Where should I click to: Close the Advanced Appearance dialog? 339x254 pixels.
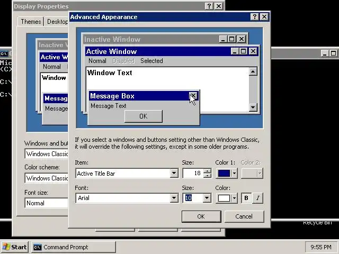[x=264, y=17]
